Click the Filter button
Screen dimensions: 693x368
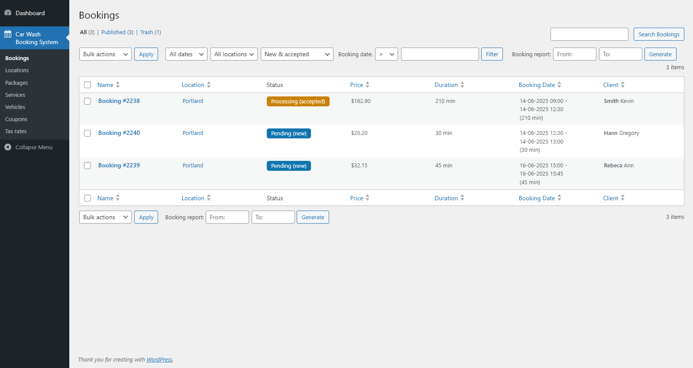coord(492,54)
